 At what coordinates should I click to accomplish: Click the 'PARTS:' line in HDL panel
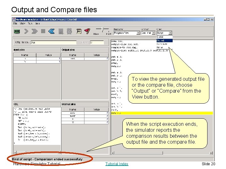22,124
